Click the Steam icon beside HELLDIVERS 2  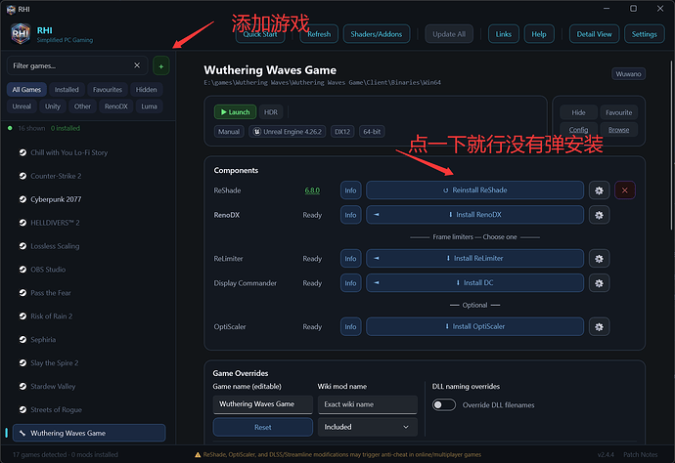pos(22,223)
